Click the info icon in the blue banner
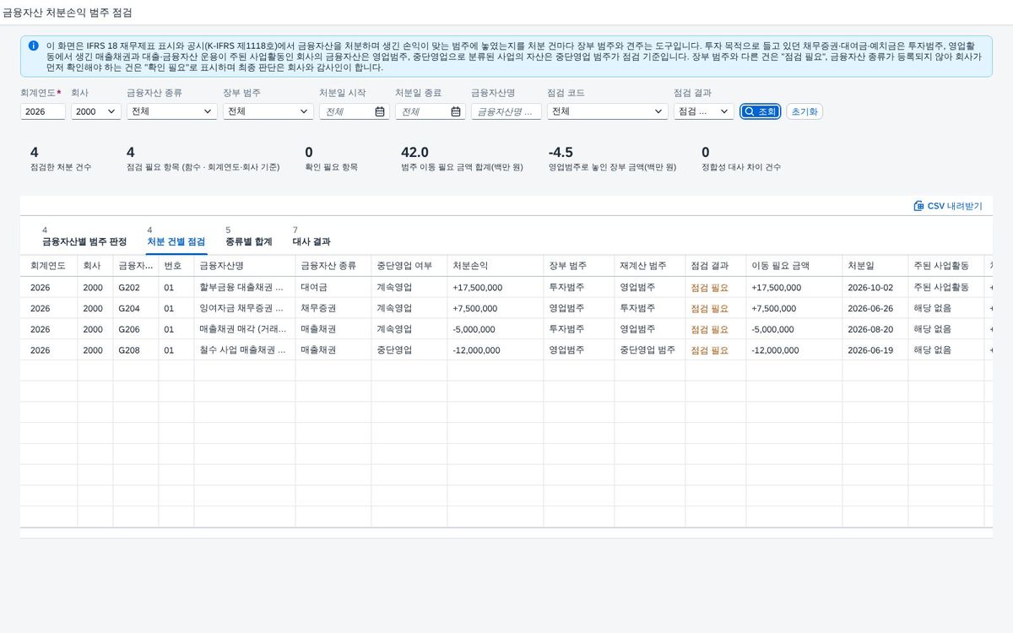Screen dimensions: 1013x633 click(33, 46)
